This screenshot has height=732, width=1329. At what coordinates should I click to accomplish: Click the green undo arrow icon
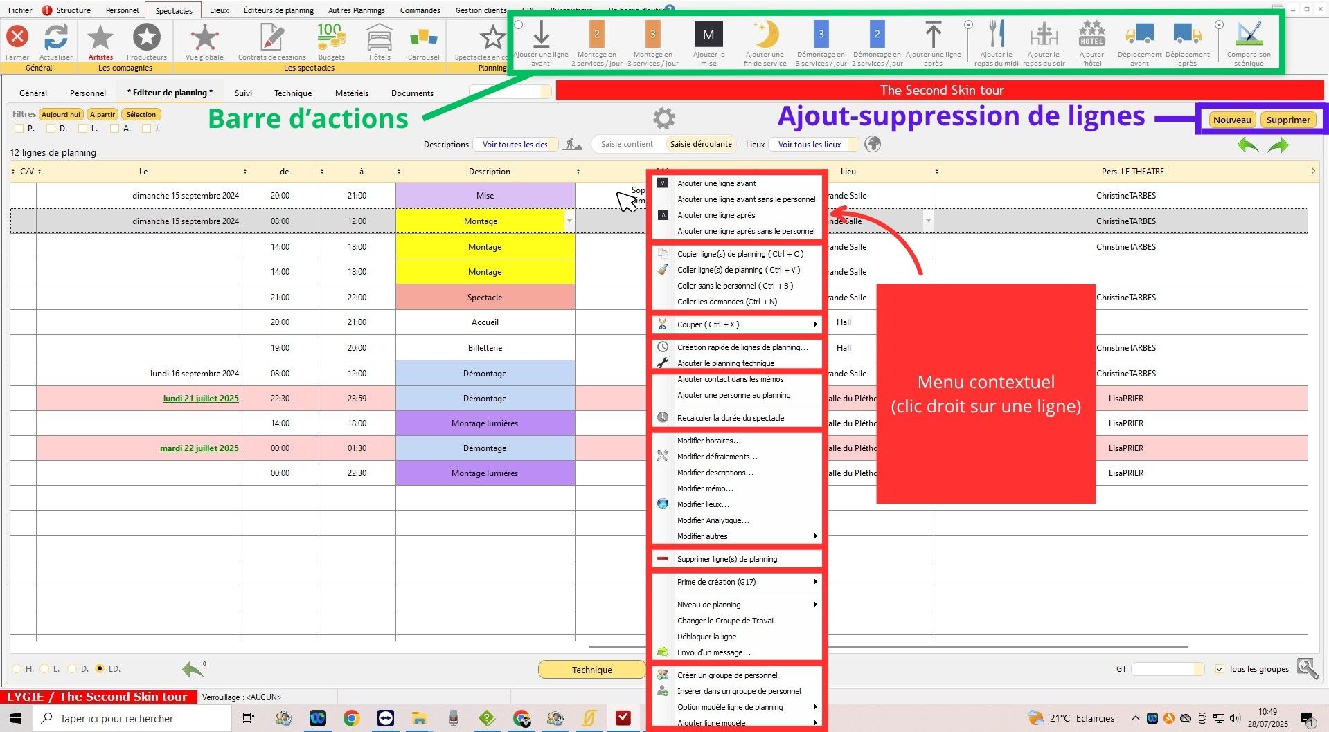pos(1247,145)
